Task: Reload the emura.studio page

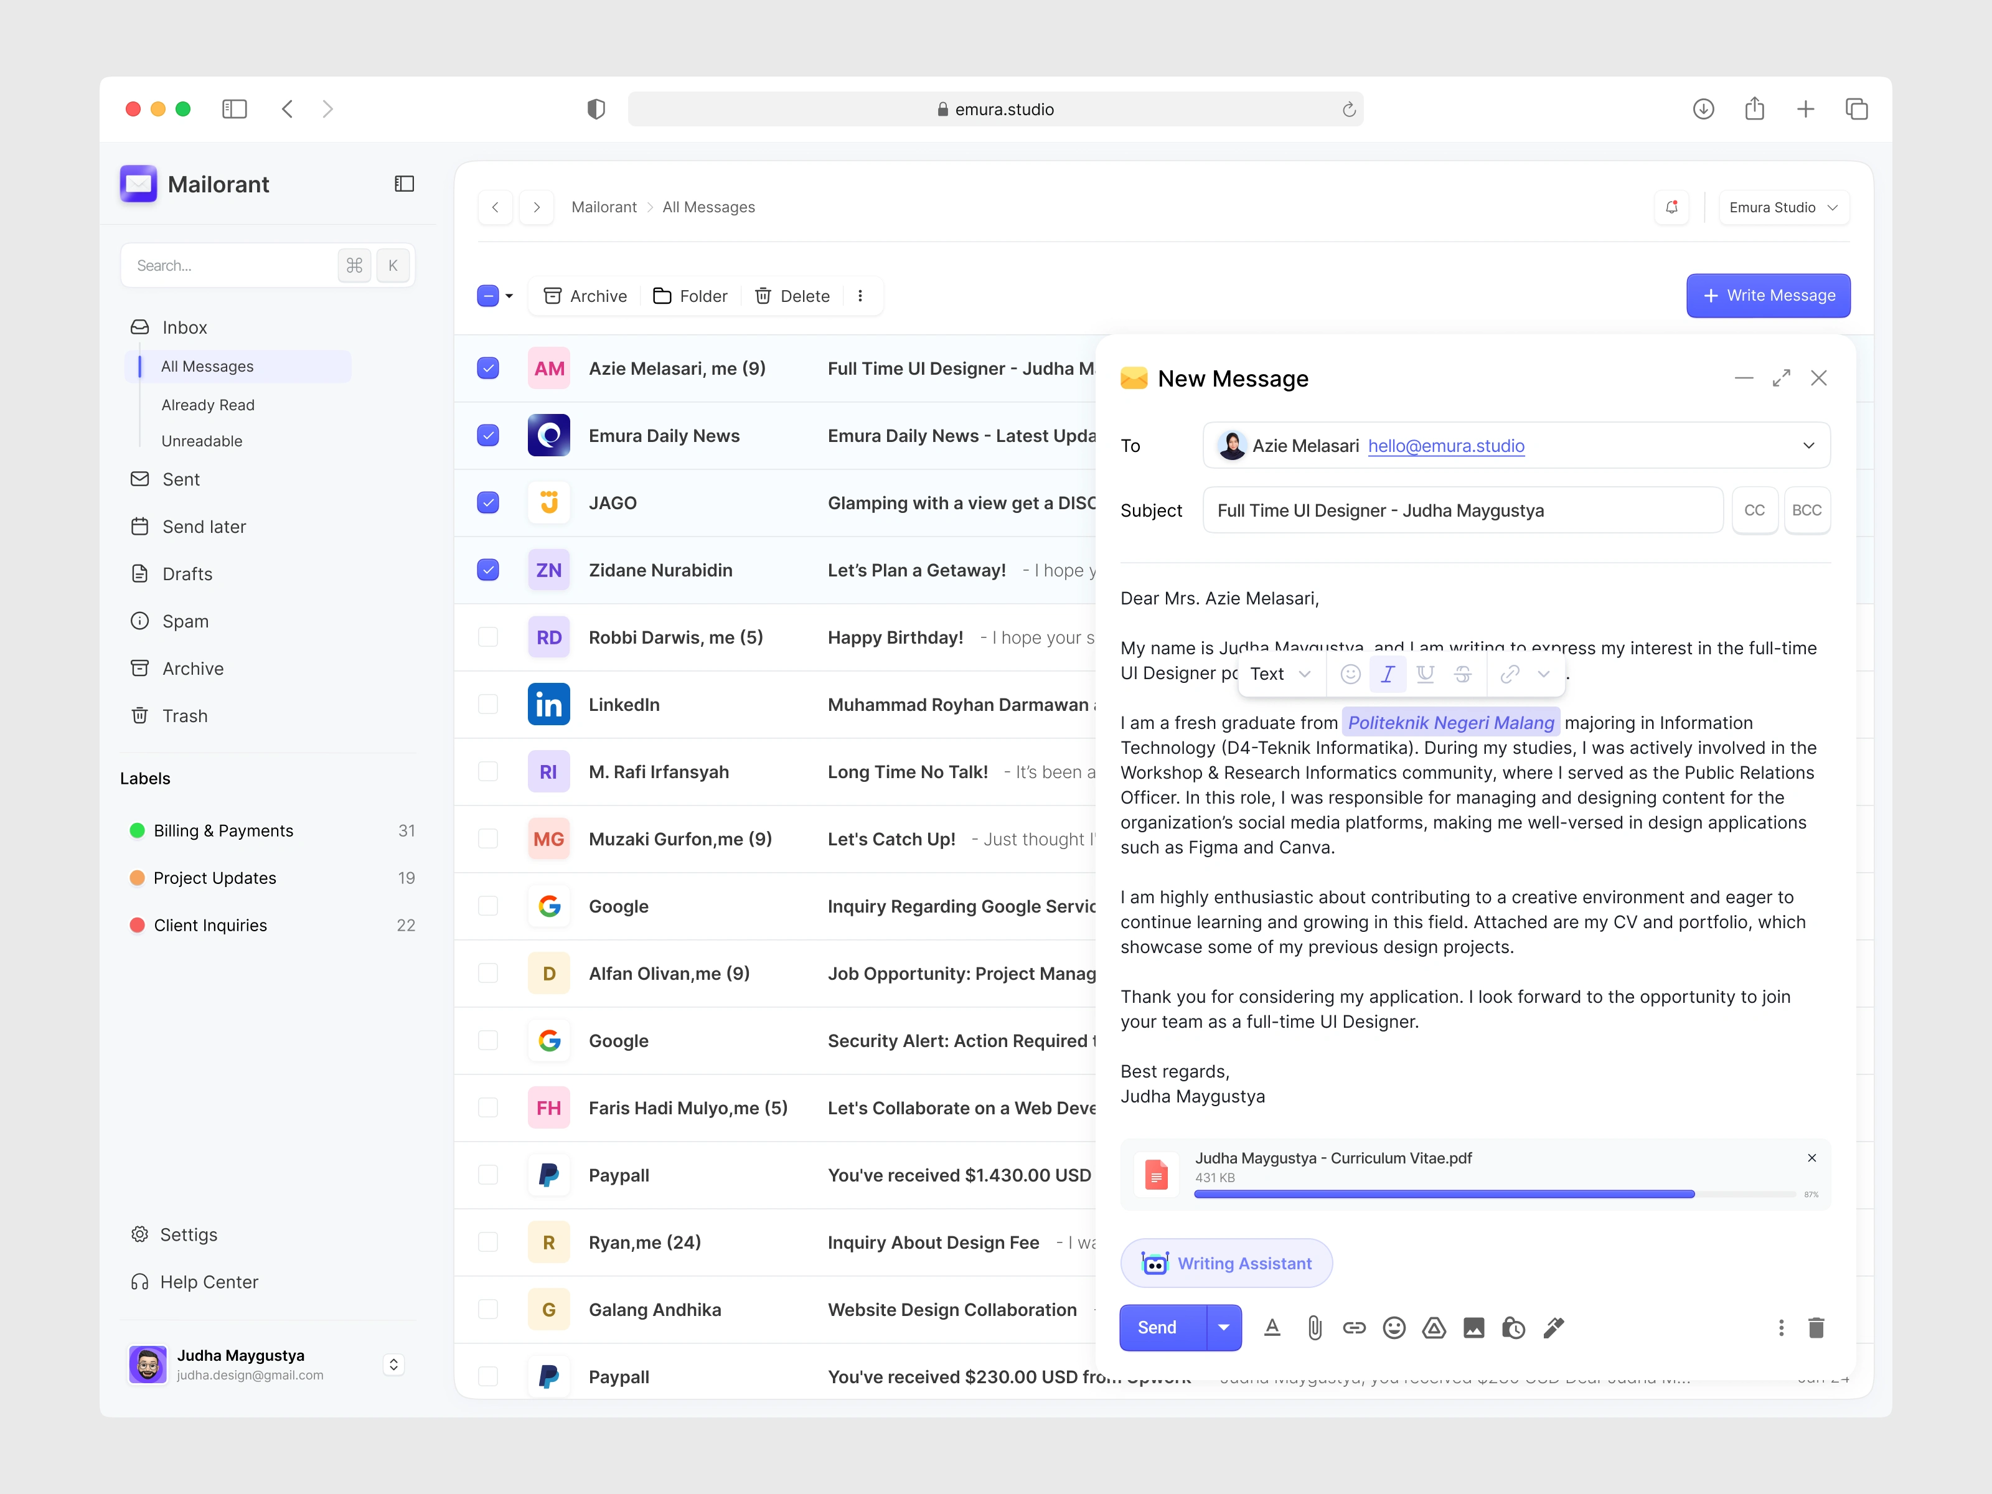Action: click(x=1348, y=109)
